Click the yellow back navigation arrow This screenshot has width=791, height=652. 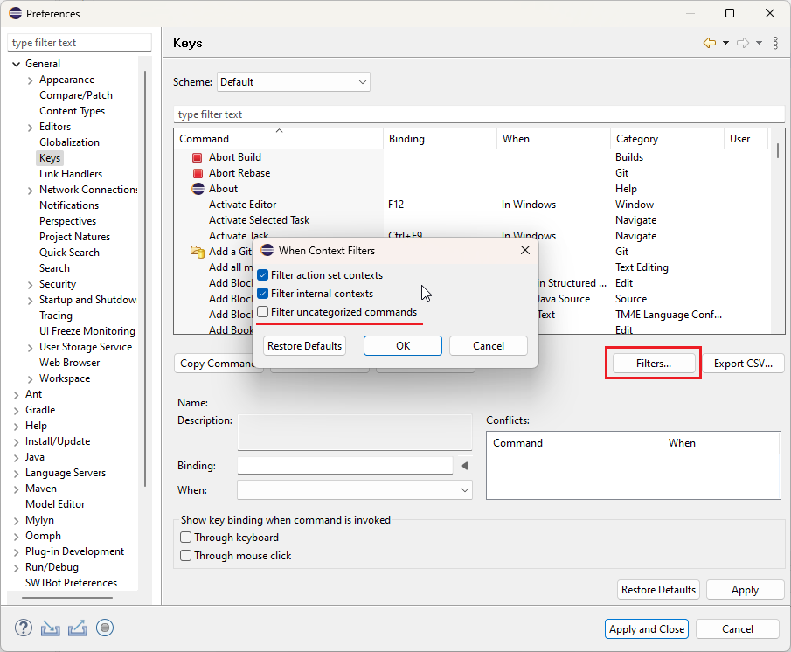coord(710,43)
